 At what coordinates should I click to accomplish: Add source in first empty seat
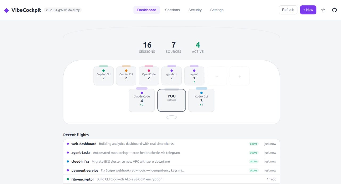(x=217, y=76)
